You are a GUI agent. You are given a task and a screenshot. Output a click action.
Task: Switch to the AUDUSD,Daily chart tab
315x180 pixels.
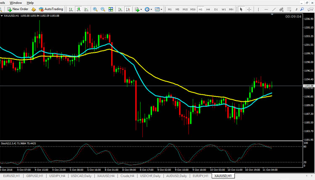[176, 176]
